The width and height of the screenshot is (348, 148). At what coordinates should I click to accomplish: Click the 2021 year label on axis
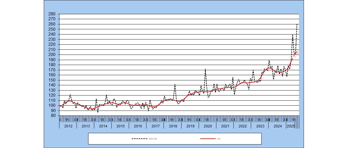pyautogui.click(x=225, y=126)
